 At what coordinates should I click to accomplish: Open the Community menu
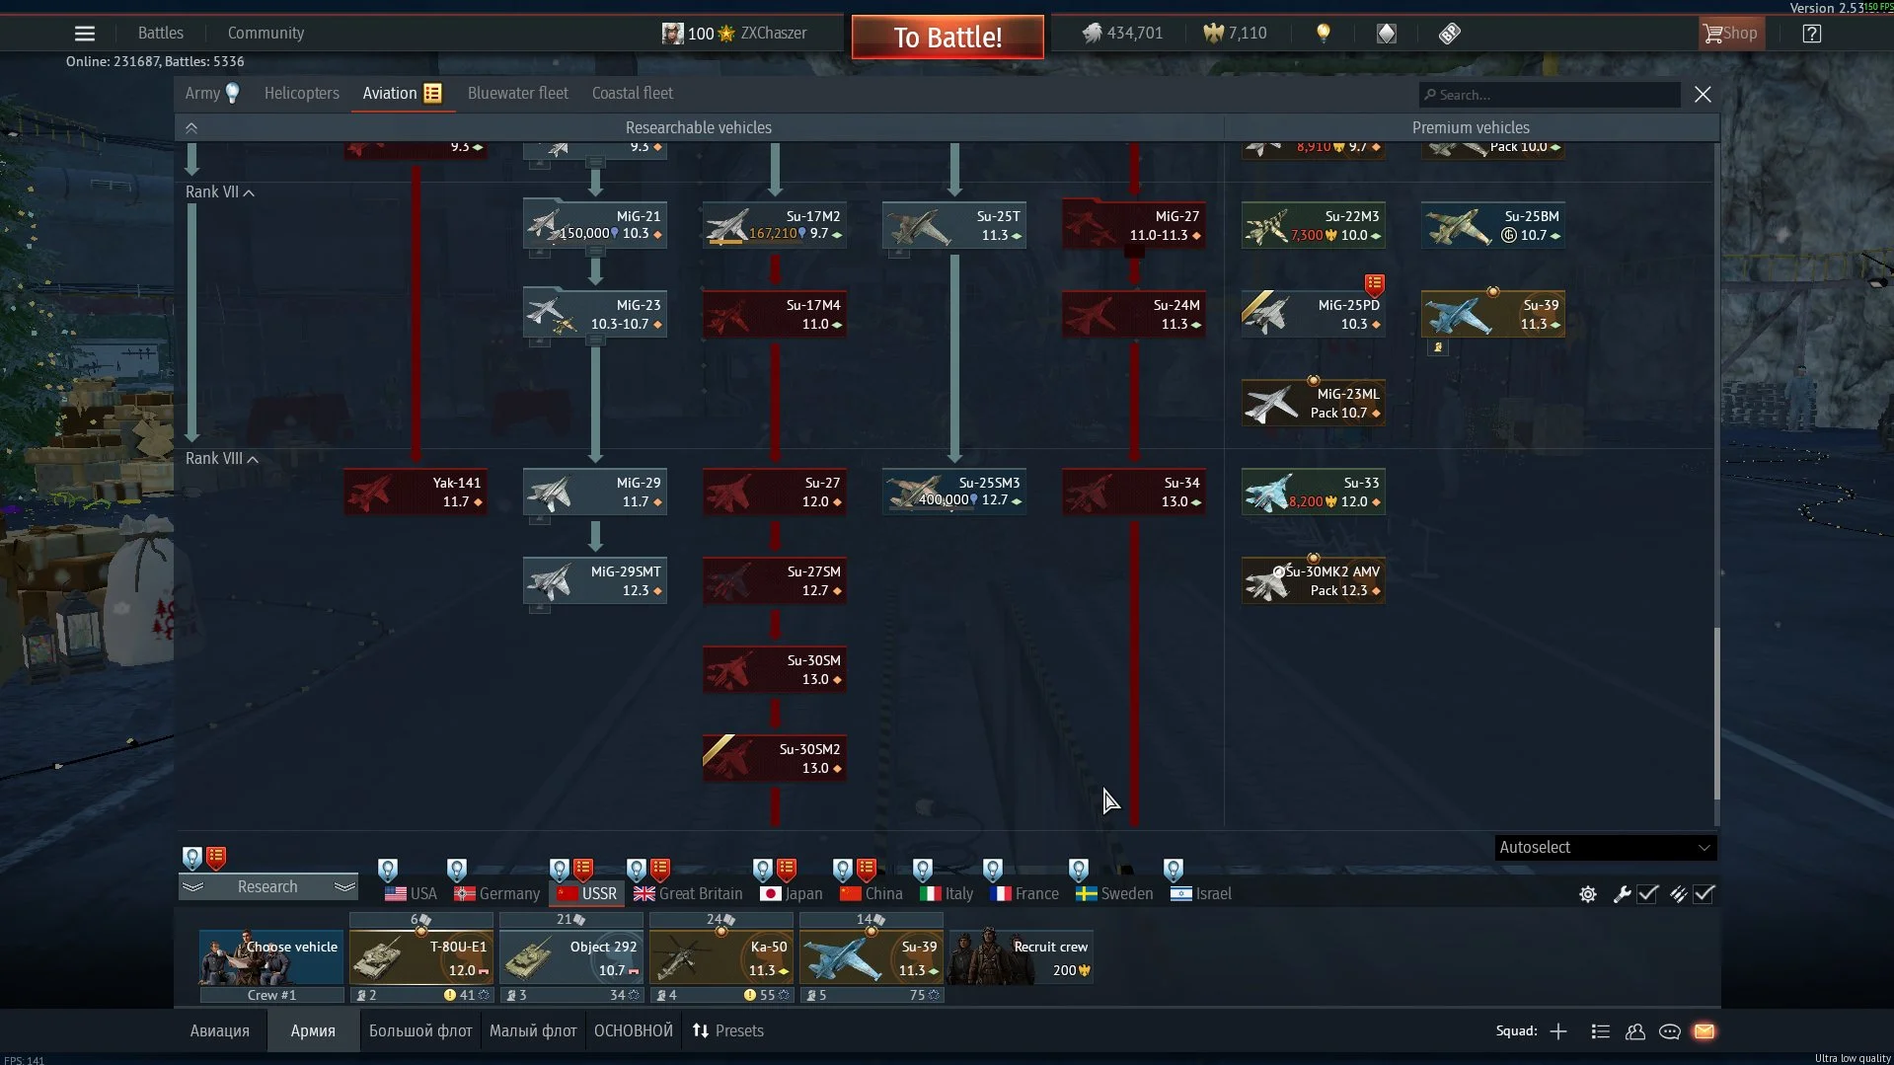(265, 34)
